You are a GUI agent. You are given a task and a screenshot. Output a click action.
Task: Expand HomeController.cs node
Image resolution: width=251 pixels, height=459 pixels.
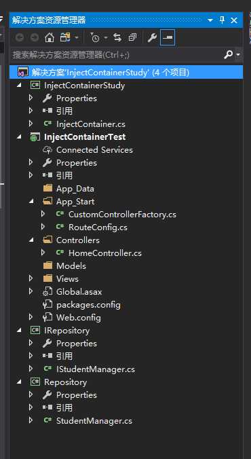pyautogui.click(x=43, y=253)
